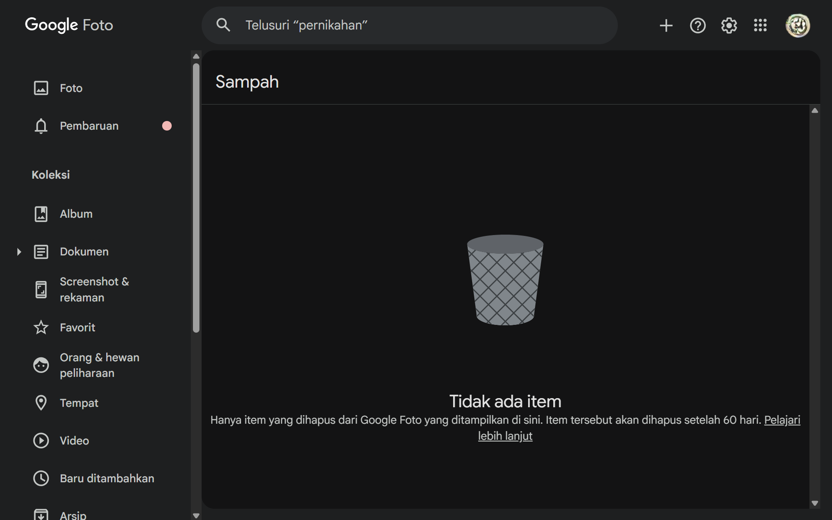
Task: Select Album in the sidebar
Action: click(76, 214)
